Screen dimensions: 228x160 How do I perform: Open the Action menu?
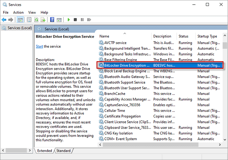pyautogui.click(x=18, y=12)
